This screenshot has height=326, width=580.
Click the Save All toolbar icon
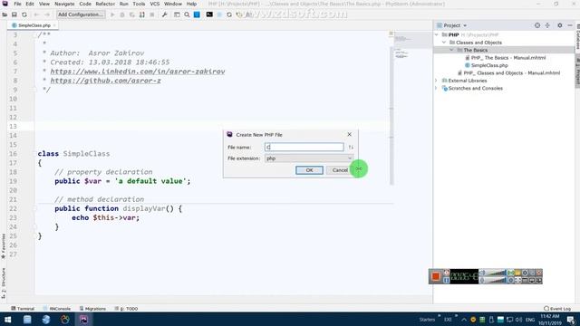point(14,14)
